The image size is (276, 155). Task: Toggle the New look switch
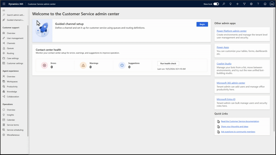pos(216,4)
